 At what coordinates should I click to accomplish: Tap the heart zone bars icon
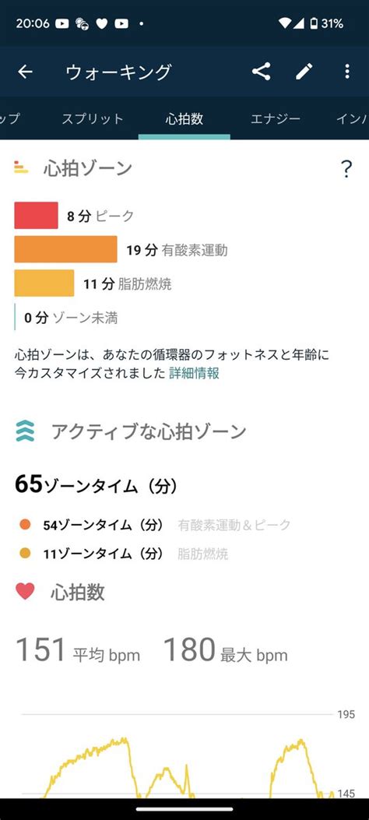[x=21, y=167]
